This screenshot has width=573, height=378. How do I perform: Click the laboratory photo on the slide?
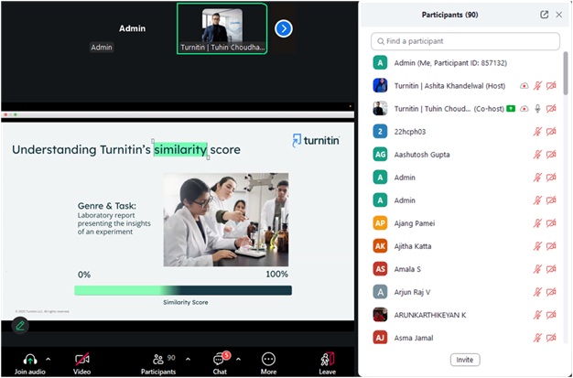point(226,220)
